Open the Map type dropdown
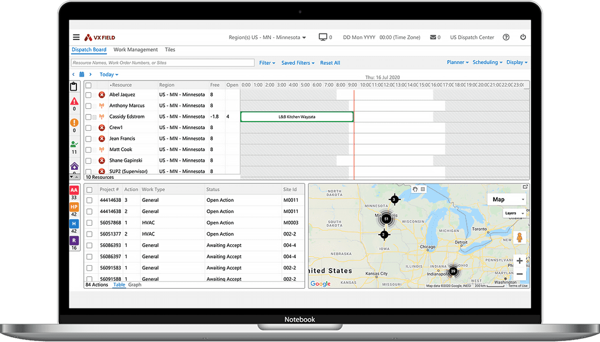The image size is (600, 342). tap(507, 199)
